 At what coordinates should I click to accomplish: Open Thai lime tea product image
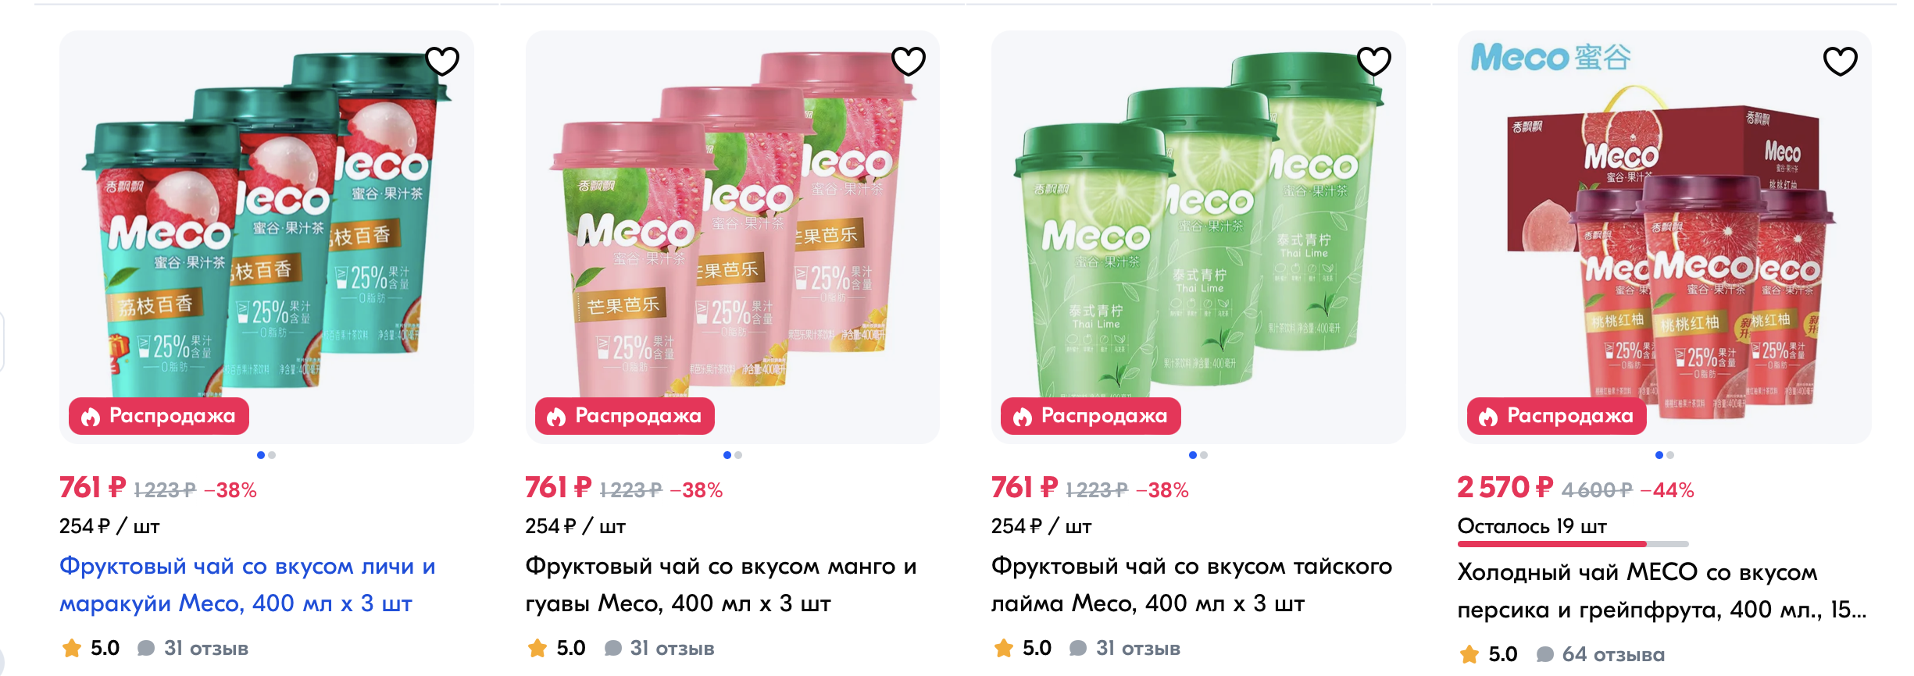point(1198,237)
